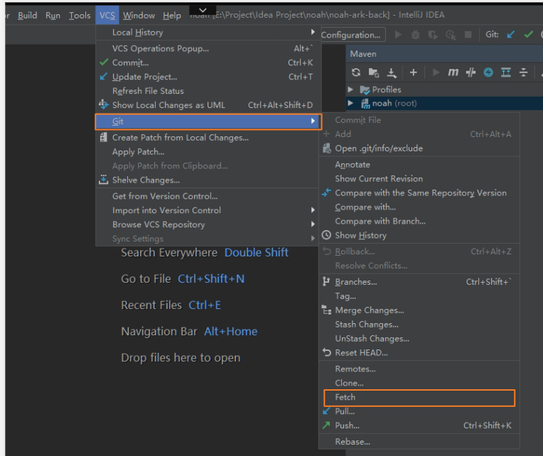
Task: Open the Build menu
Action: [x=27, y=15]
